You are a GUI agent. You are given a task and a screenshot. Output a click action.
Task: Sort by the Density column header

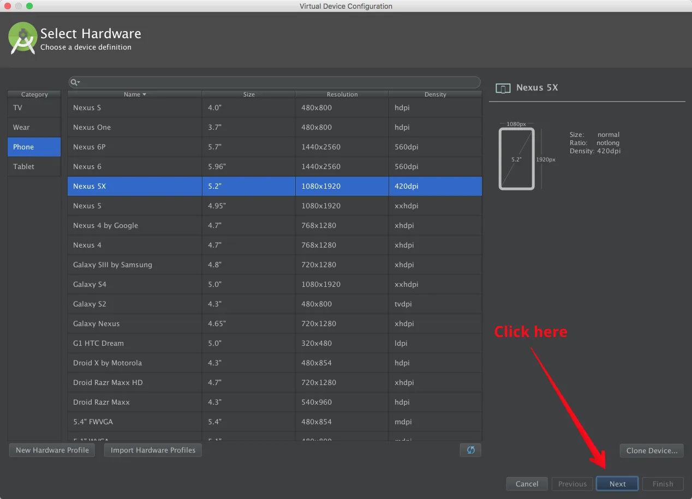pyautogui.click(x=436, y=94)
